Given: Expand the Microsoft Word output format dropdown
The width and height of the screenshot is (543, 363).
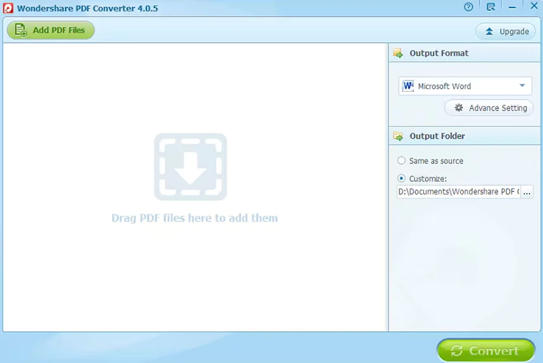Looking at the screenshot, I should point(465,86).
